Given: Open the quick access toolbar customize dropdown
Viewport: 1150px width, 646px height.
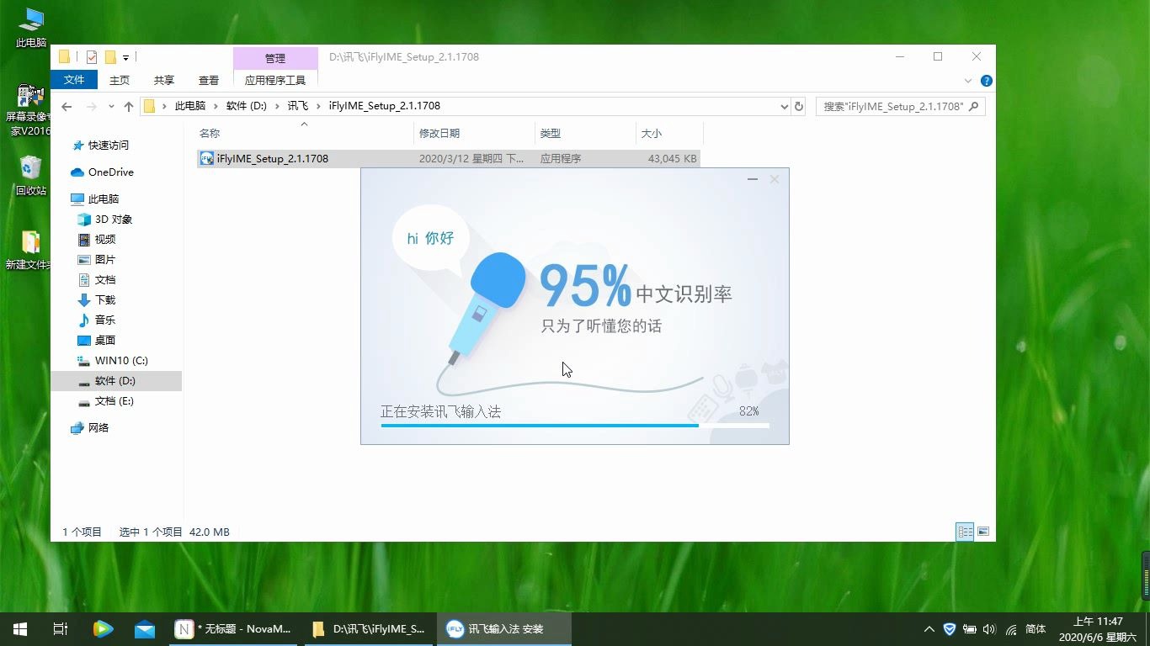Looking at the screenshot, I should 125,58.
